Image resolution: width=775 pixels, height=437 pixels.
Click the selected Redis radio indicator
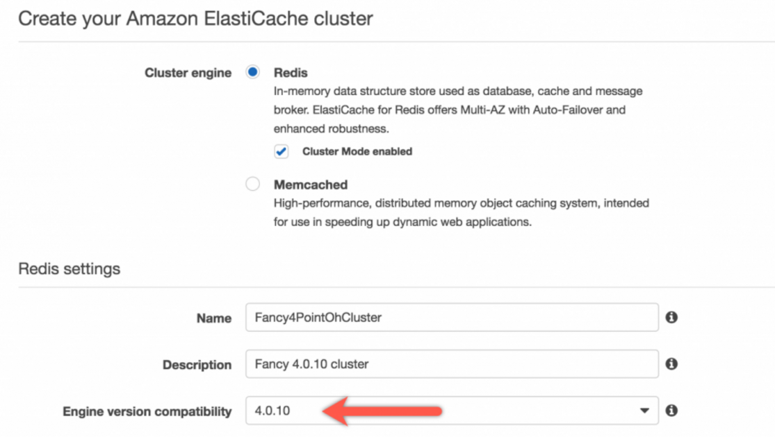point(254,72)
